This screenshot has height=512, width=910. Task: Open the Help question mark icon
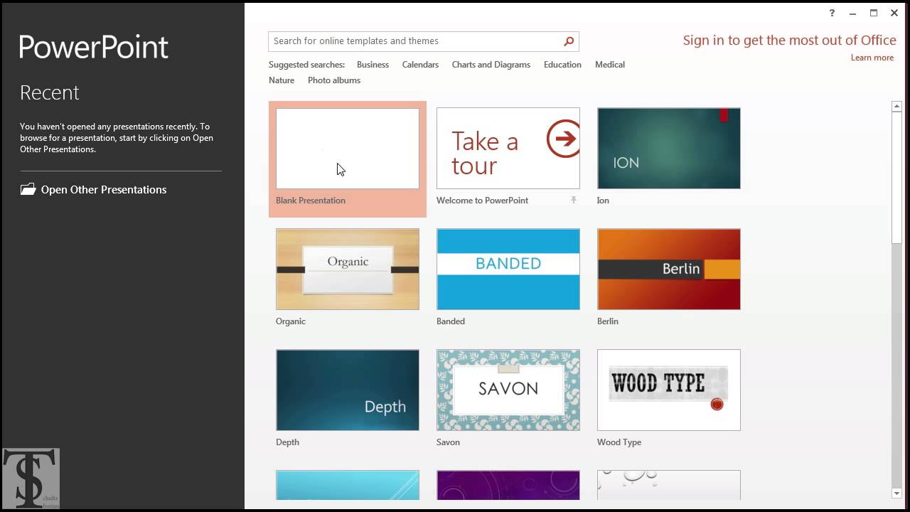coord(832,13)
